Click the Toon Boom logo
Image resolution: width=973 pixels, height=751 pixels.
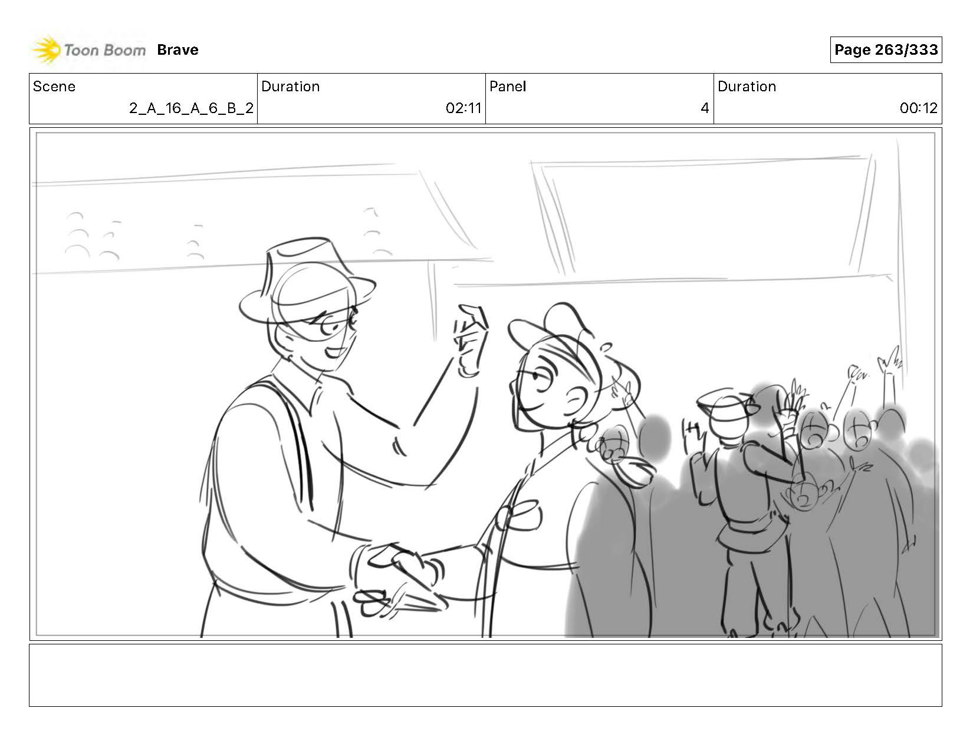[x=88, y=50]
